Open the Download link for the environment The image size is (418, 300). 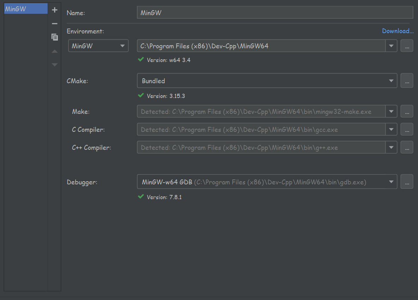(x=398, y=31)
